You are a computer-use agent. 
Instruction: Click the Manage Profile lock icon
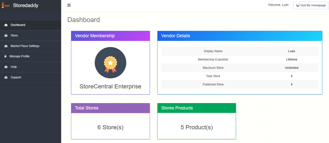point(5,56)
